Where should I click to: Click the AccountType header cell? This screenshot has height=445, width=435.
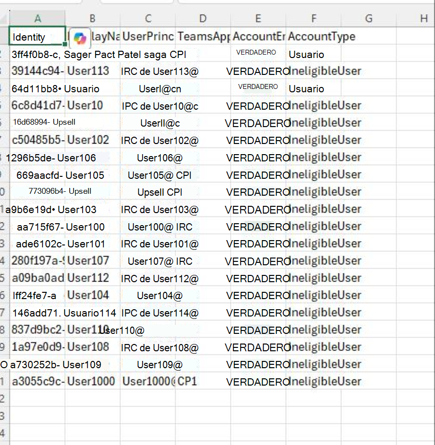314,36
